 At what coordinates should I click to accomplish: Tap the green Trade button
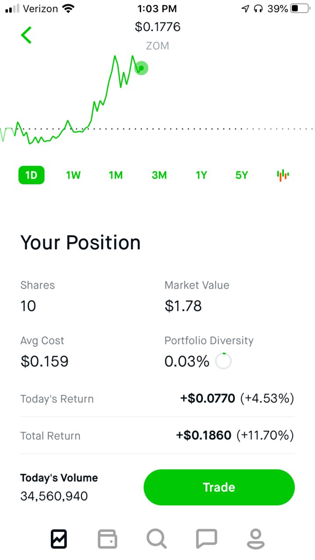click(x=219, y=487)
